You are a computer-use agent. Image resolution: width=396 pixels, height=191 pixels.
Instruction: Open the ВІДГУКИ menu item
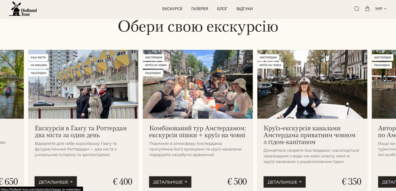[x=244, y=9]
